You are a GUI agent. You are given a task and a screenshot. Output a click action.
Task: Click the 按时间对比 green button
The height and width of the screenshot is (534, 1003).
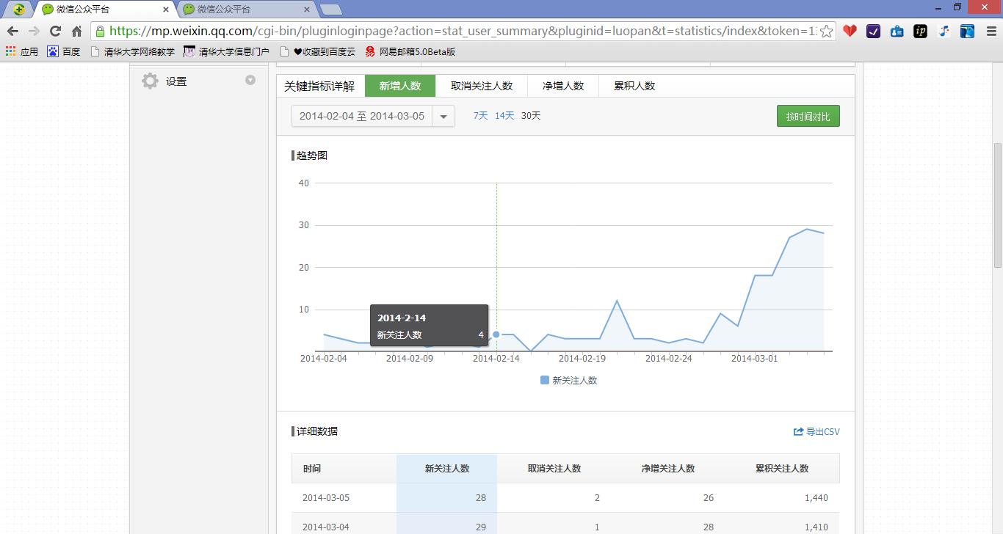pos(808,115)
